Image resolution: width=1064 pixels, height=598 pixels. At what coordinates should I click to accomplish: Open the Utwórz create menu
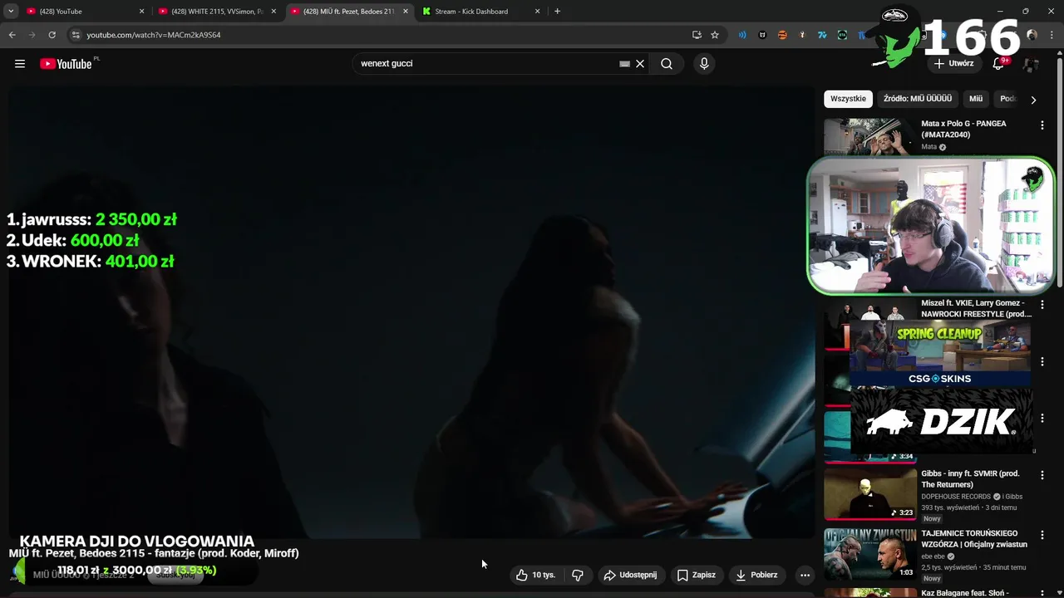(953, 64)
